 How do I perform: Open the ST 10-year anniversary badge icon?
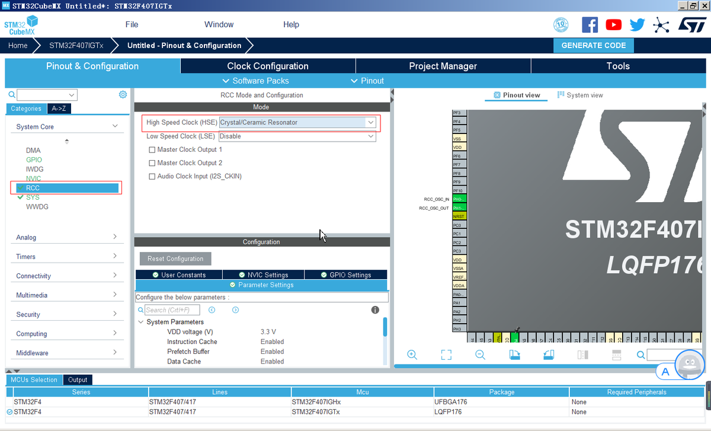pyautogui.click(x=561, y=24)
